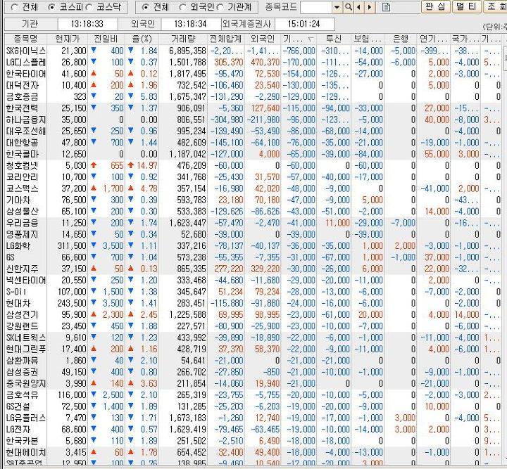Select the 하나금융지주 stock name
Viewport: 507px width, 469px height.
click(x=26, y=120)
